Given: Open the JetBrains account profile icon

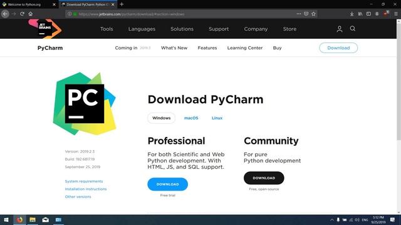Looking at the screenshot, I should [340, 29].
